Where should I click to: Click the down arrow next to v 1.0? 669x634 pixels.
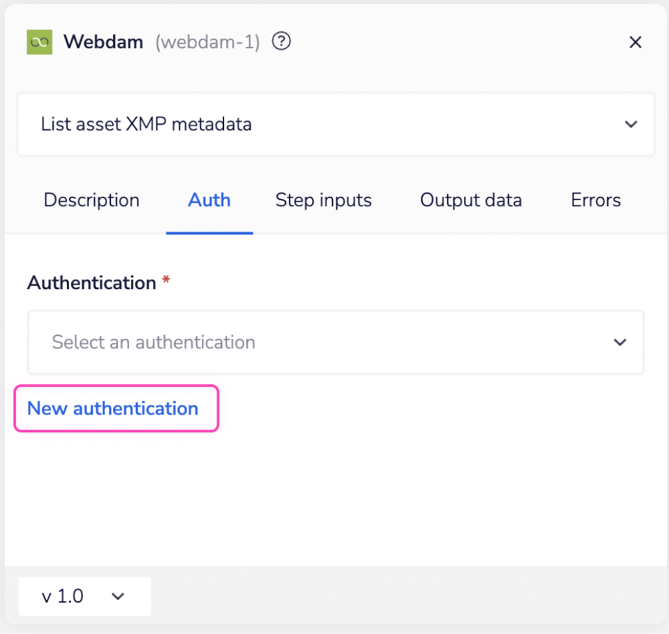[118, 596]
